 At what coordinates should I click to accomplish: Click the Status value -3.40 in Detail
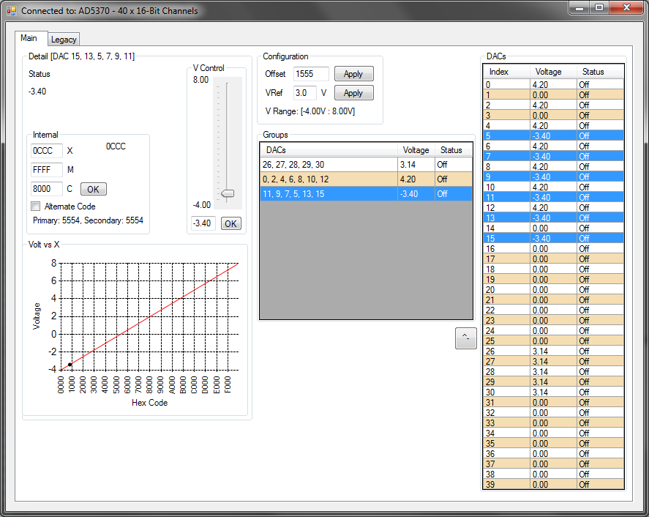[x=37, y=92]
